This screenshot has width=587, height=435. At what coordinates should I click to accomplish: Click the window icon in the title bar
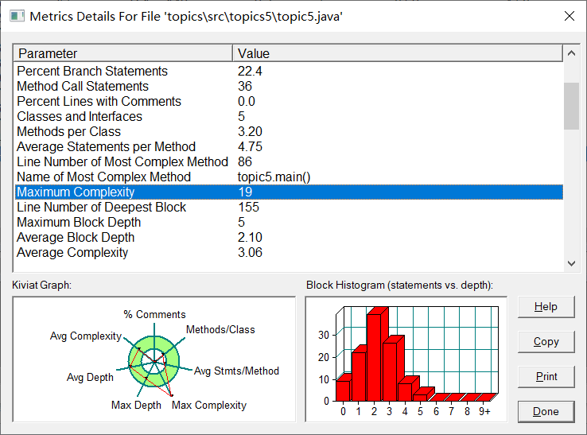click(17, 16)
